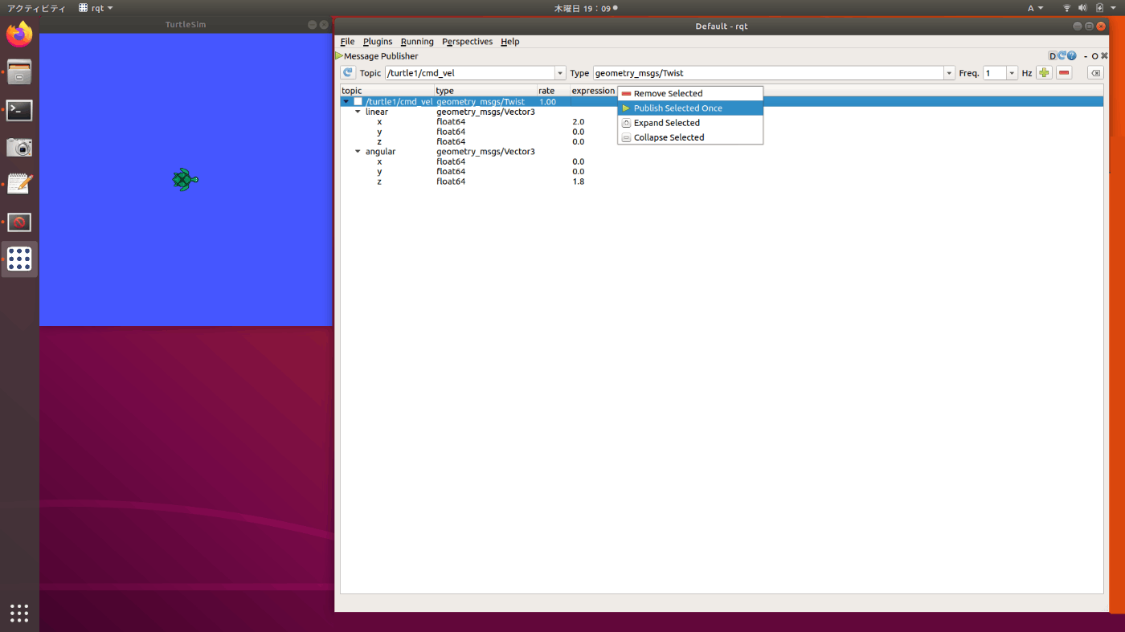Float the Message Publisher dock widget
The image size is (1125, 632).
click(x=1094, y=56)
